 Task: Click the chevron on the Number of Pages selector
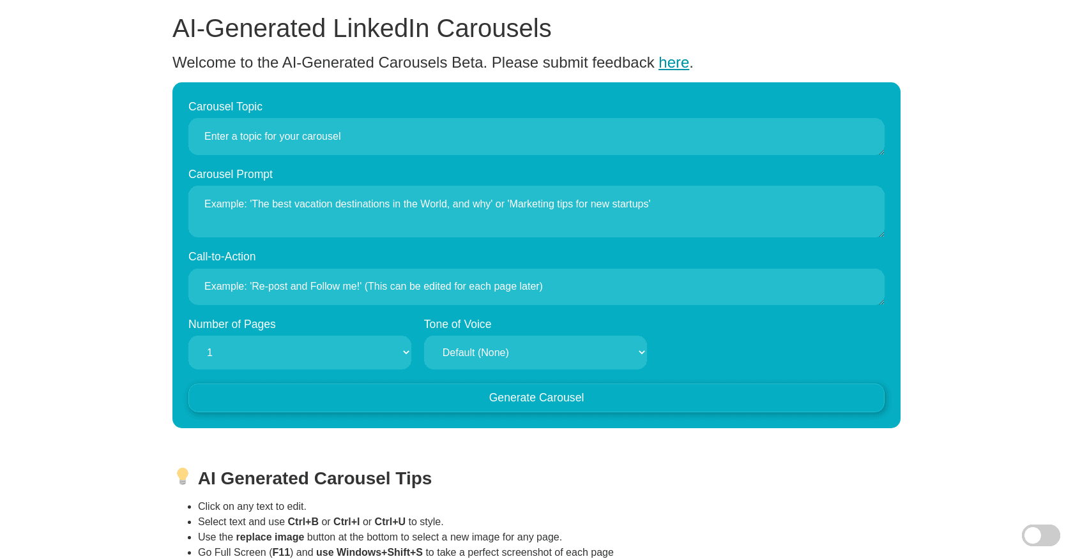406,352
